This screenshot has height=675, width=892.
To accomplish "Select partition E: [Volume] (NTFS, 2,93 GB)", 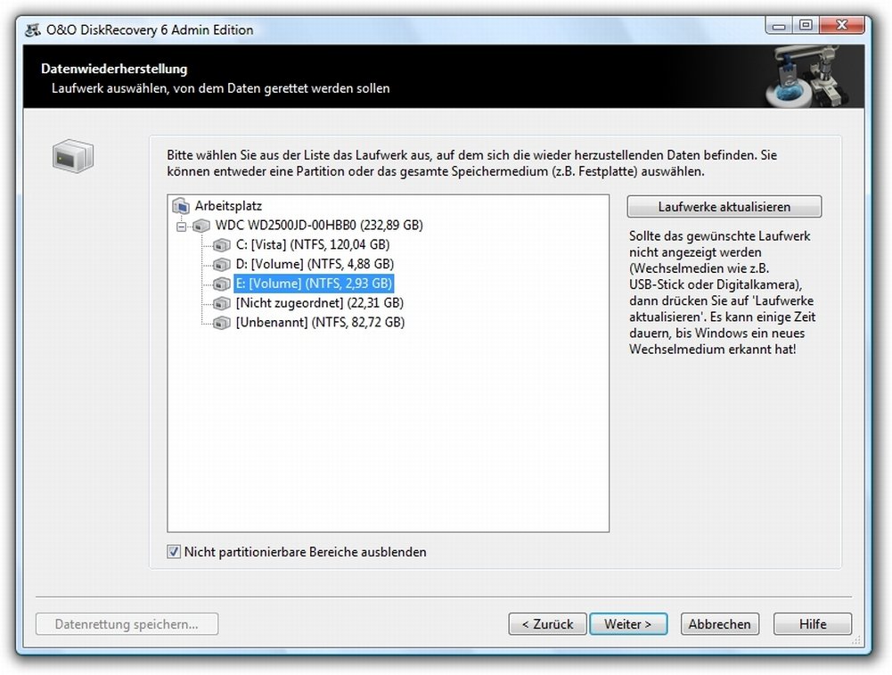I will 314,284.
